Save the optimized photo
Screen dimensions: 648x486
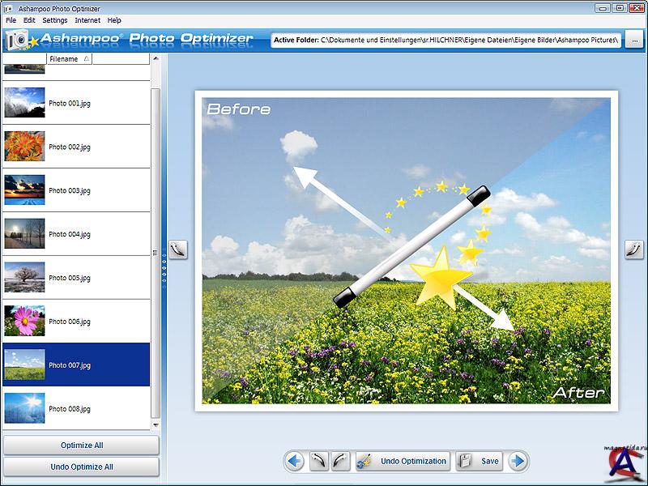[x=480, y=462]
